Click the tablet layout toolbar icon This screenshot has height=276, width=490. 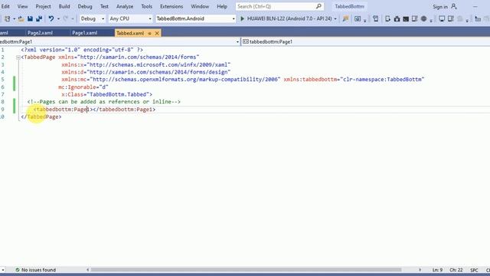pyautogui.click(x=451, y=18)
